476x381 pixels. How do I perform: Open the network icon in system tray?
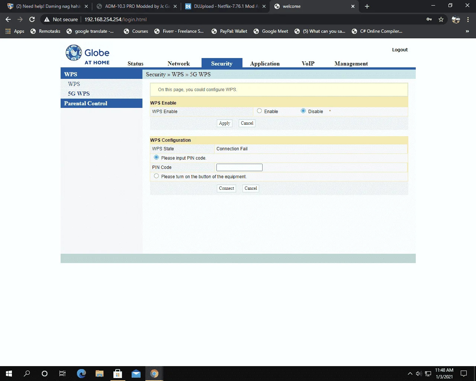point(428,374)
